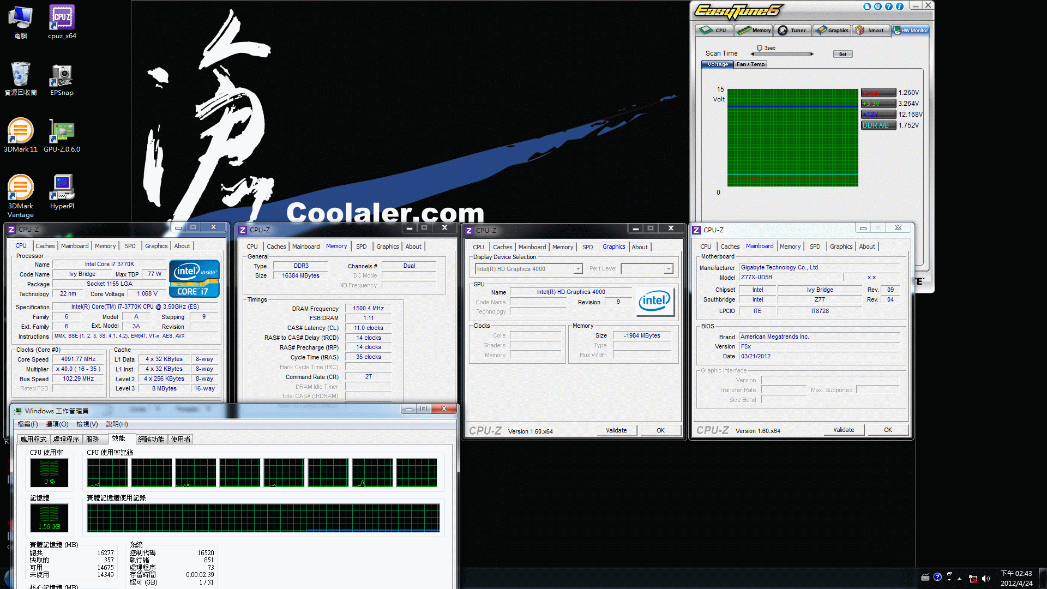Click Validate in CPU-Z Mainboard window
1047x589 pixels.
[844, 430]
